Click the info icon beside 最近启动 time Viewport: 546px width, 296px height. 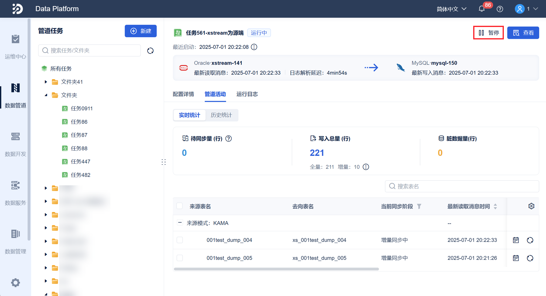[x=254, y=47]
